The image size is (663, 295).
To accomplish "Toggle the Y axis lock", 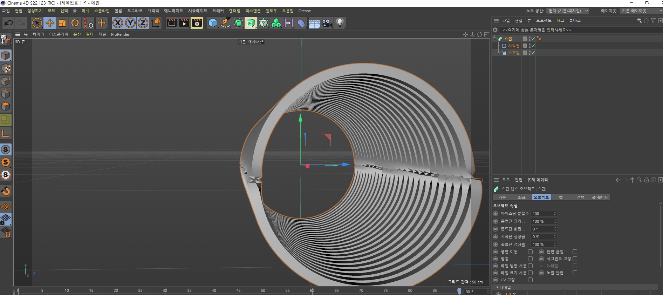I will click(130, 23).
